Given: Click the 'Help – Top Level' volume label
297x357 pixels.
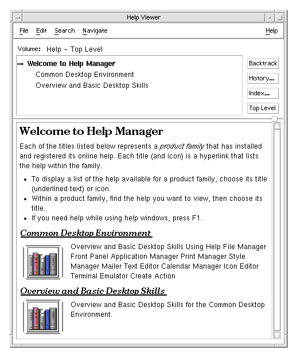Looking at the screenshot, I should pyautogui.click(x=75, y=49).
